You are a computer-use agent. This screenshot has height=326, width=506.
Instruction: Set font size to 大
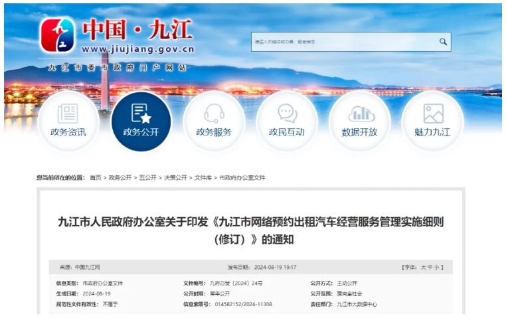click(424, 268)
